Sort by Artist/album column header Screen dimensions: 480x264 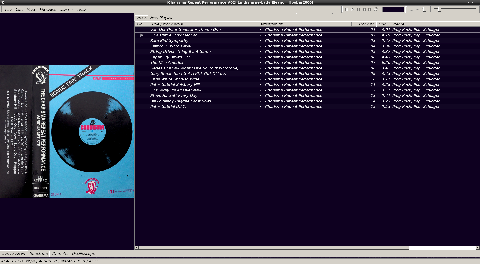click(x=305, y=24)
